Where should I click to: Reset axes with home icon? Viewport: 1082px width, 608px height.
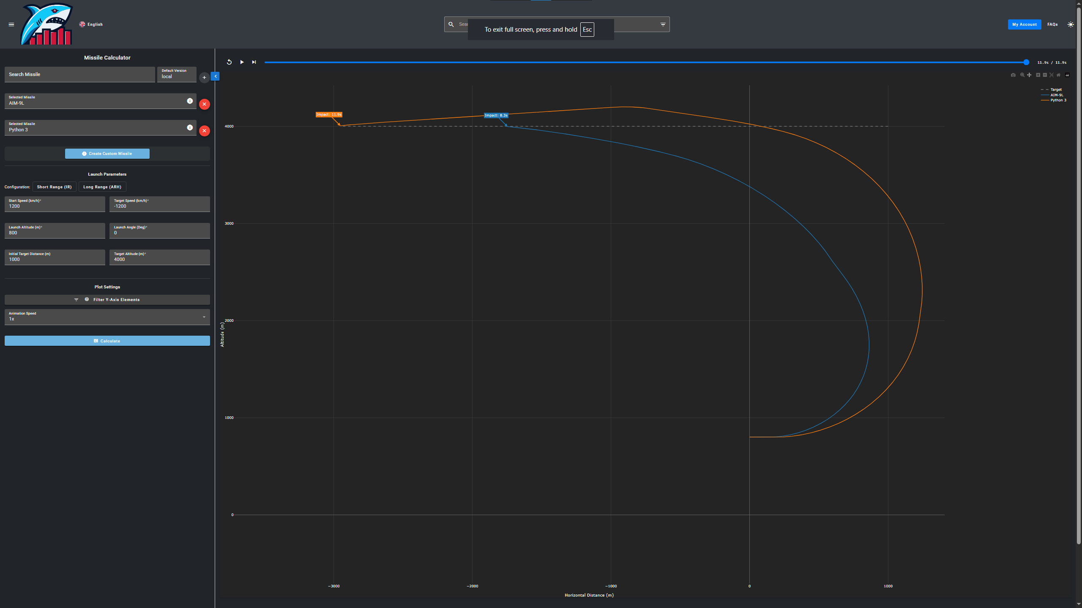1058,75
